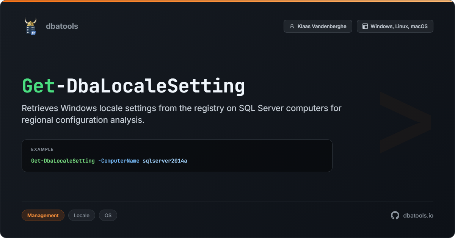Click the dbatools brand name text
455x238 pixels.
62,26
